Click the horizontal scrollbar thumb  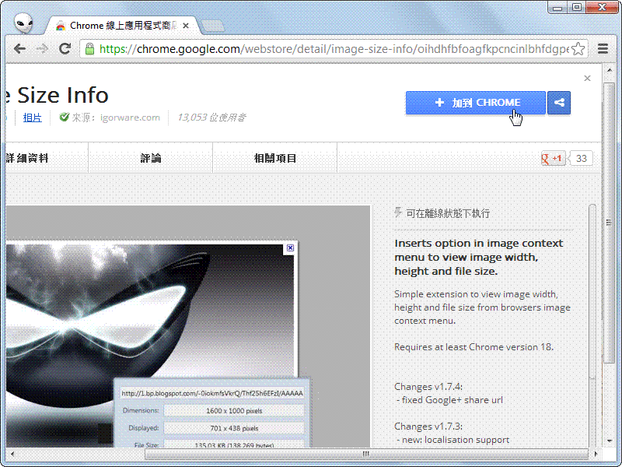coord(366,454)
